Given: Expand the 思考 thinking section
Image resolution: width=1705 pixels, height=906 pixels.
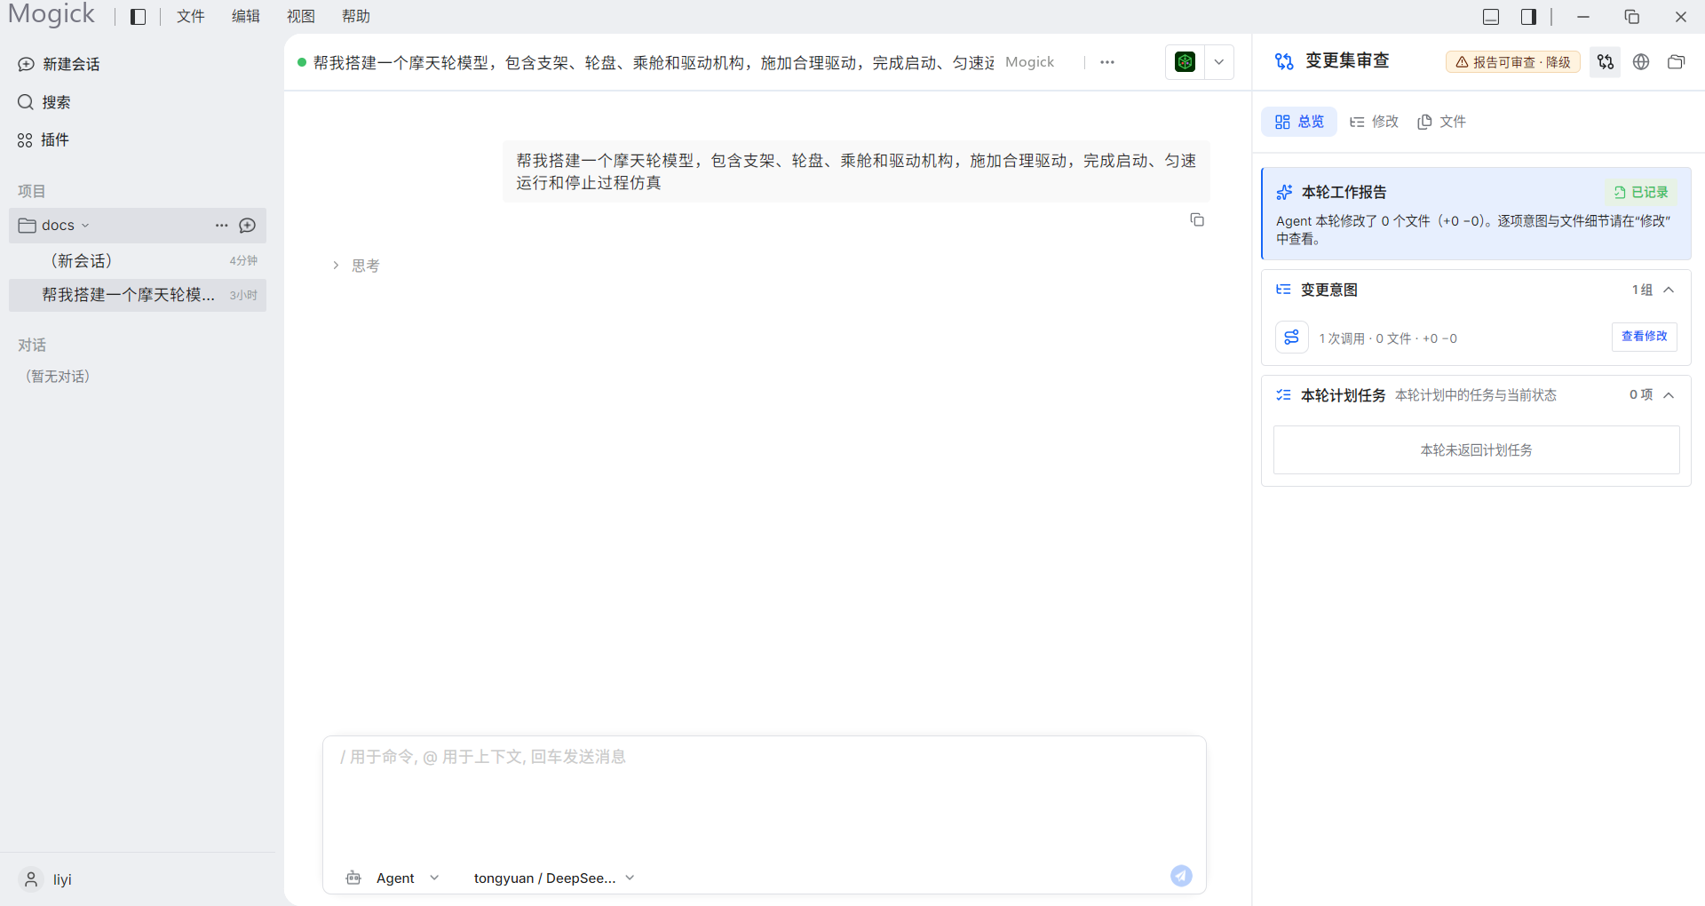Looking at the screenshot, I should point(356,266).
